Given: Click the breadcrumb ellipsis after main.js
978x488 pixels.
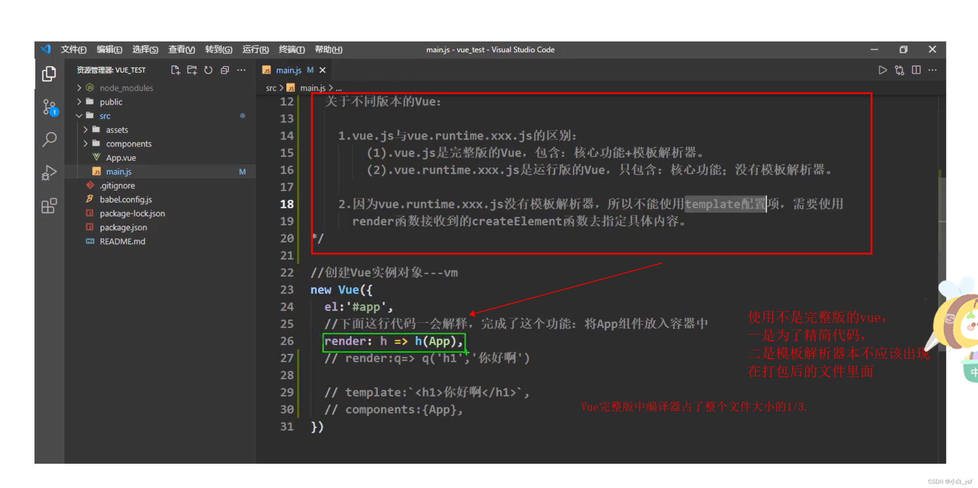Looking at the screenshot, I should point(339,88).
